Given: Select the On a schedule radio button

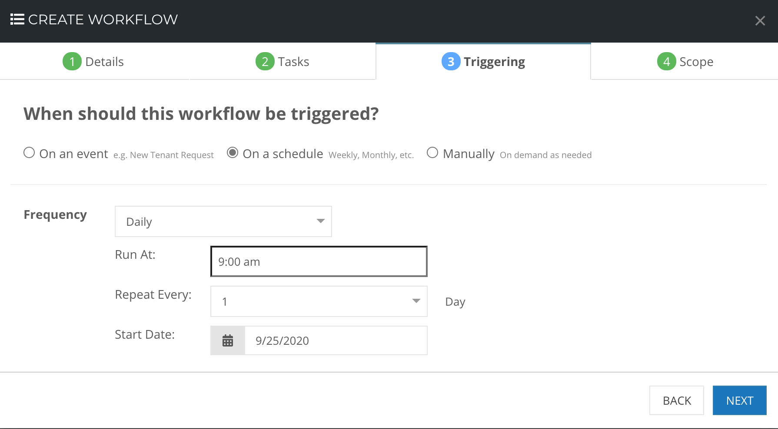Looking at the screenshot, I should pos(233,153).
